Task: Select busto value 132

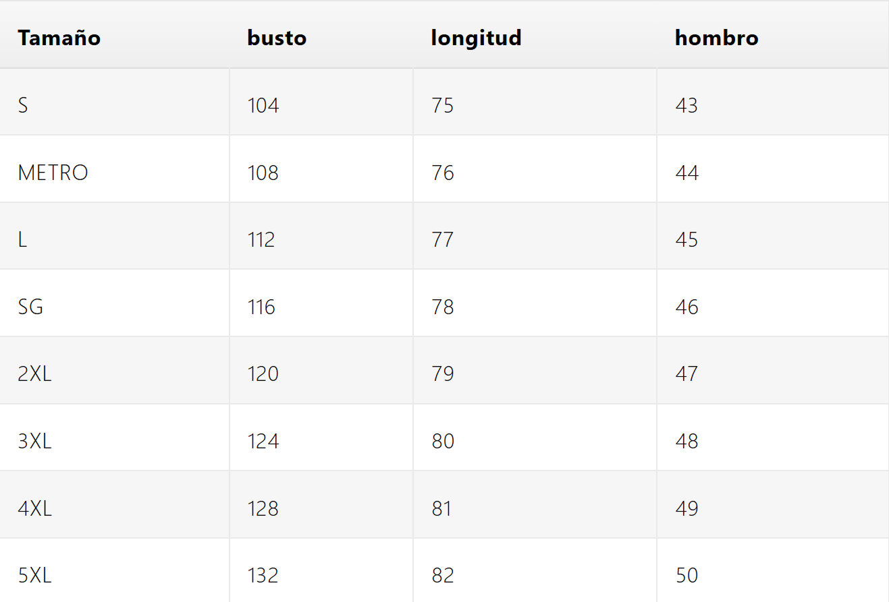Action: [263, 576]
